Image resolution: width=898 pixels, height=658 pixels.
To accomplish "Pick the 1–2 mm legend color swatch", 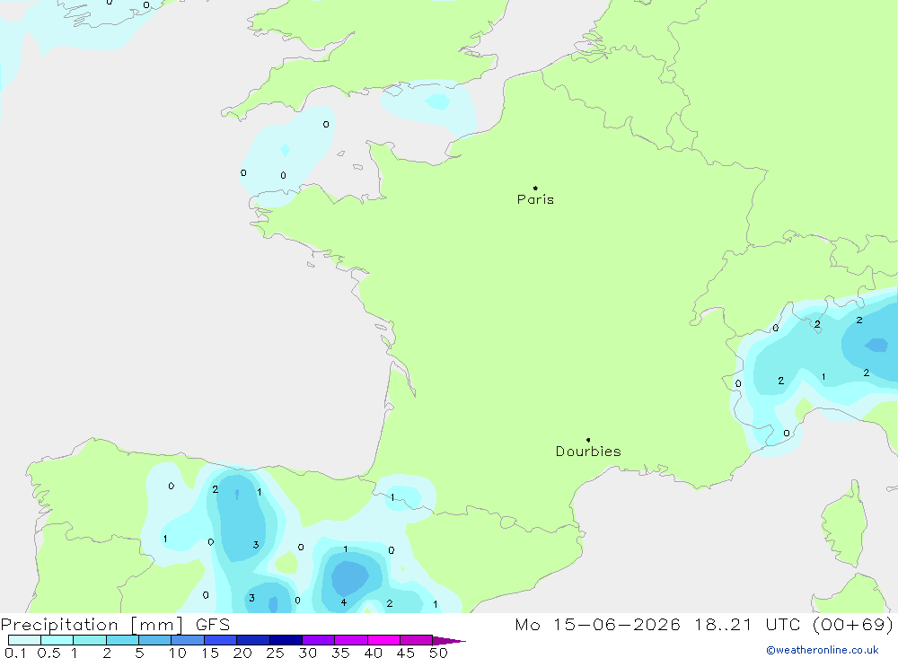I will tap(90, 640).
